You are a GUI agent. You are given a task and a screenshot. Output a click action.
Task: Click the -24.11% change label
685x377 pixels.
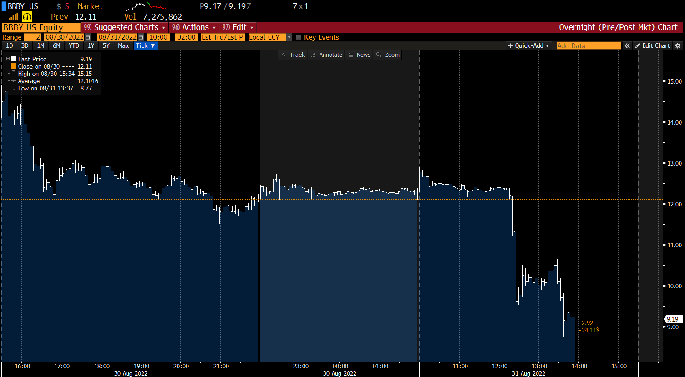tap(589, 330)
